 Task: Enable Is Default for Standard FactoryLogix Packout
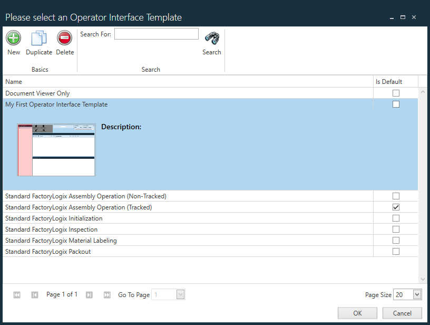click(396, 251)
